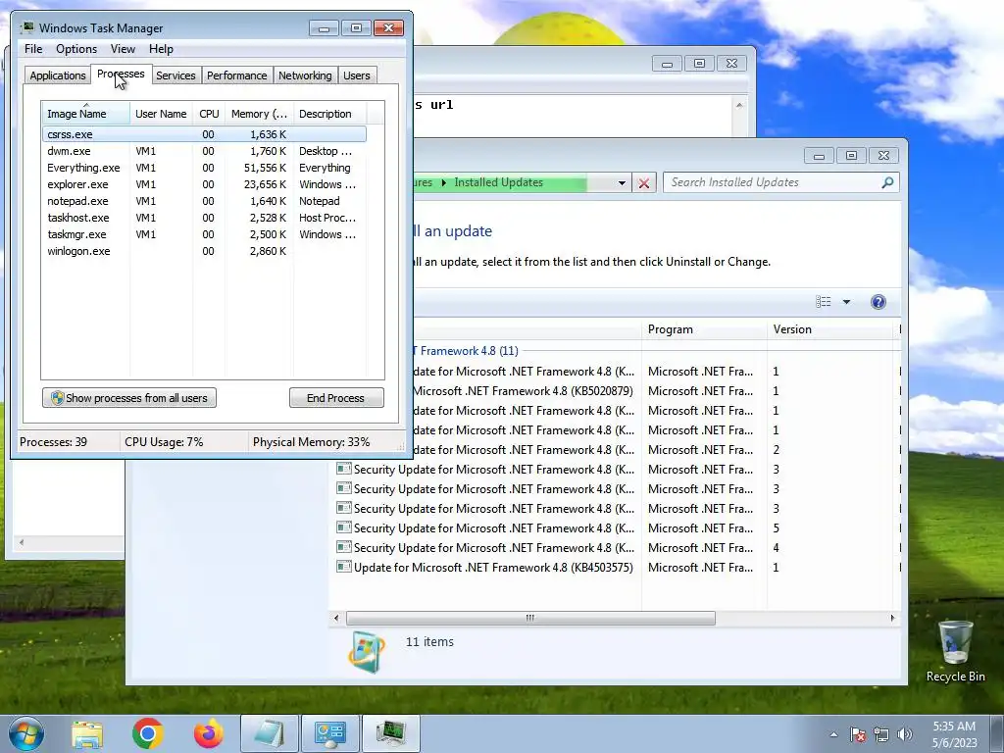
Task: Switch to Networking tab
Action: [x=305, y=75]
